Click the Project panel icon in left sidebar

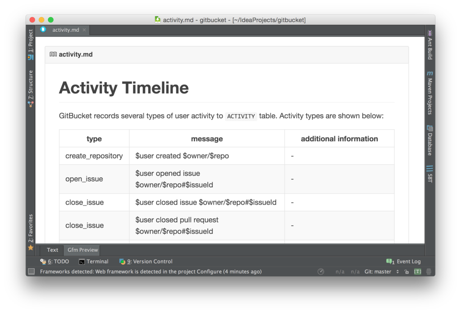[31, 57]
